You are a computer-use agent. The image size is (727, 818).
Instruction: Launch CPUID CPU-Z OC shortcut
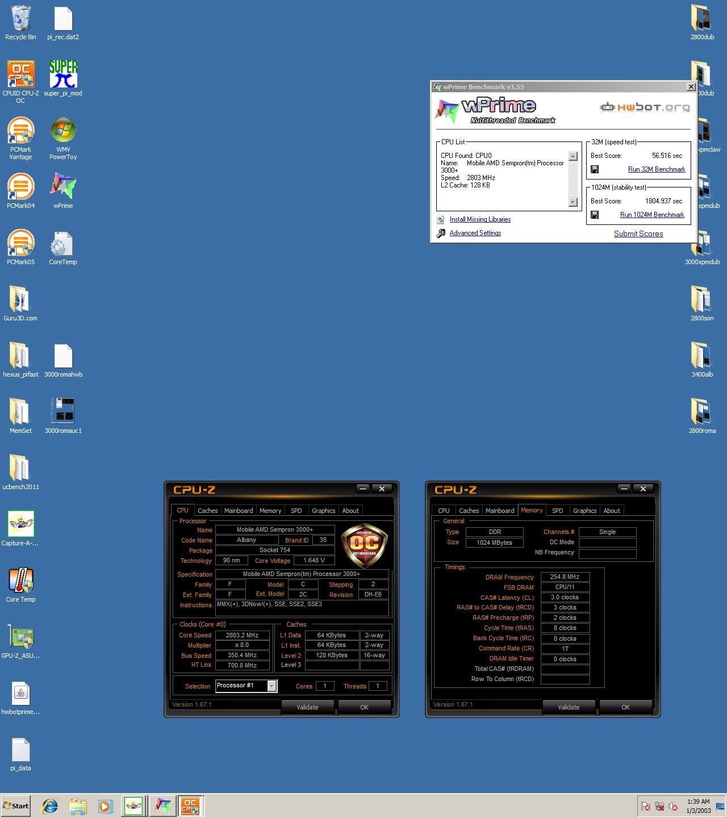click(20, 82)
